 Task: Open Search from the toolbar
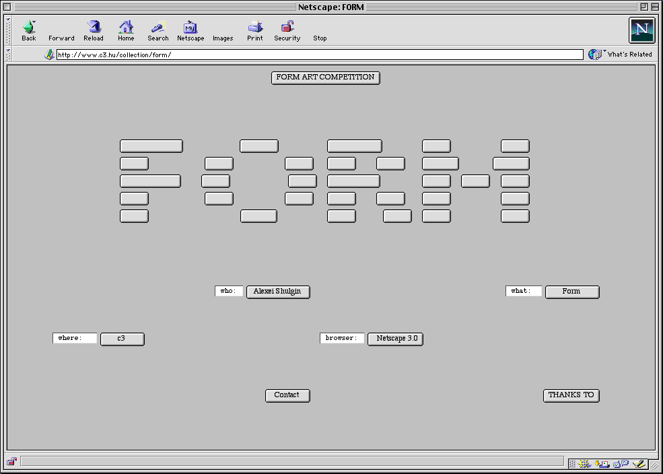click(x=158, y=28)
